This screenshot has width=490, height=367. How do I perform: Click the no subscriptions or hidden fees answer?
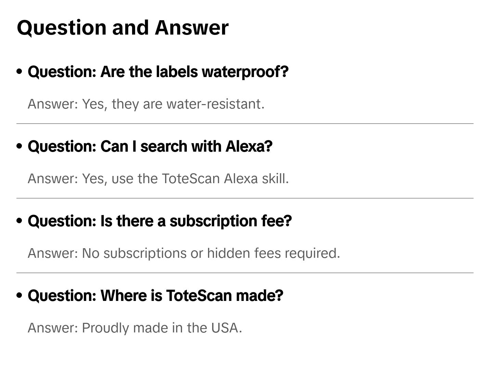coord(184,253)
